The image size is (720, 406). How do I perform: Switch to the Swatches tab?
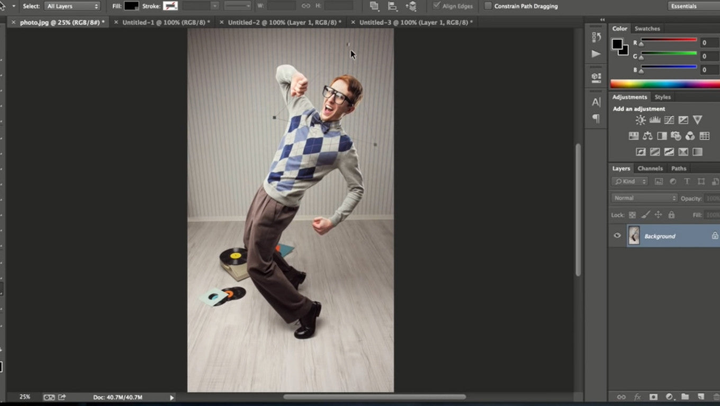[647, 29]
